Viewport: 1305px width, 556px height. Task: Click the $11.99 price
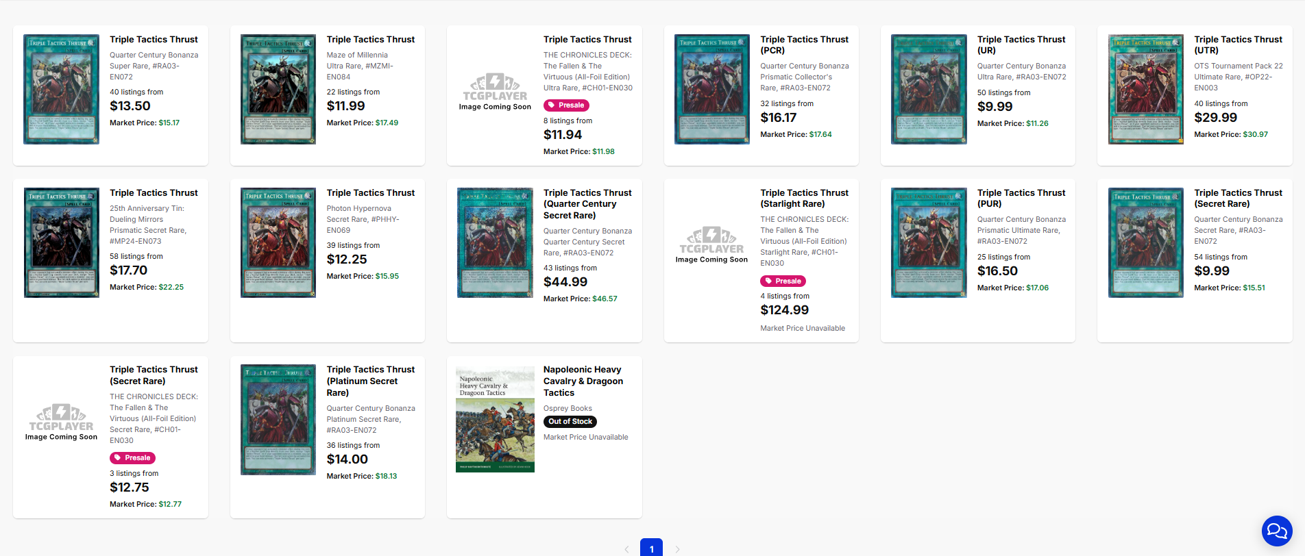pos(346,106)
